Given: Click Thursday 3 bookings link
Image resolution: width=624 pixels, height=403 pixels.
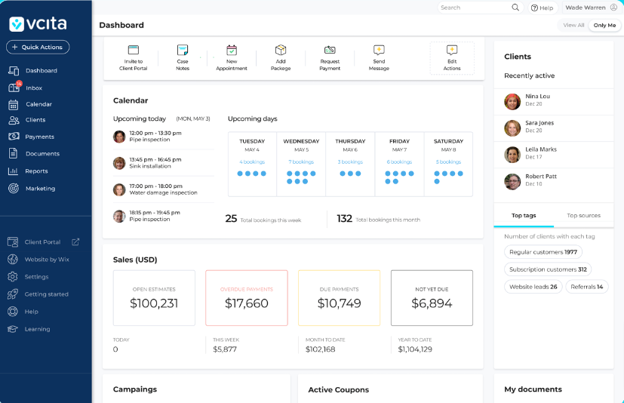Looking at the screenshot, I should [350, 162].
